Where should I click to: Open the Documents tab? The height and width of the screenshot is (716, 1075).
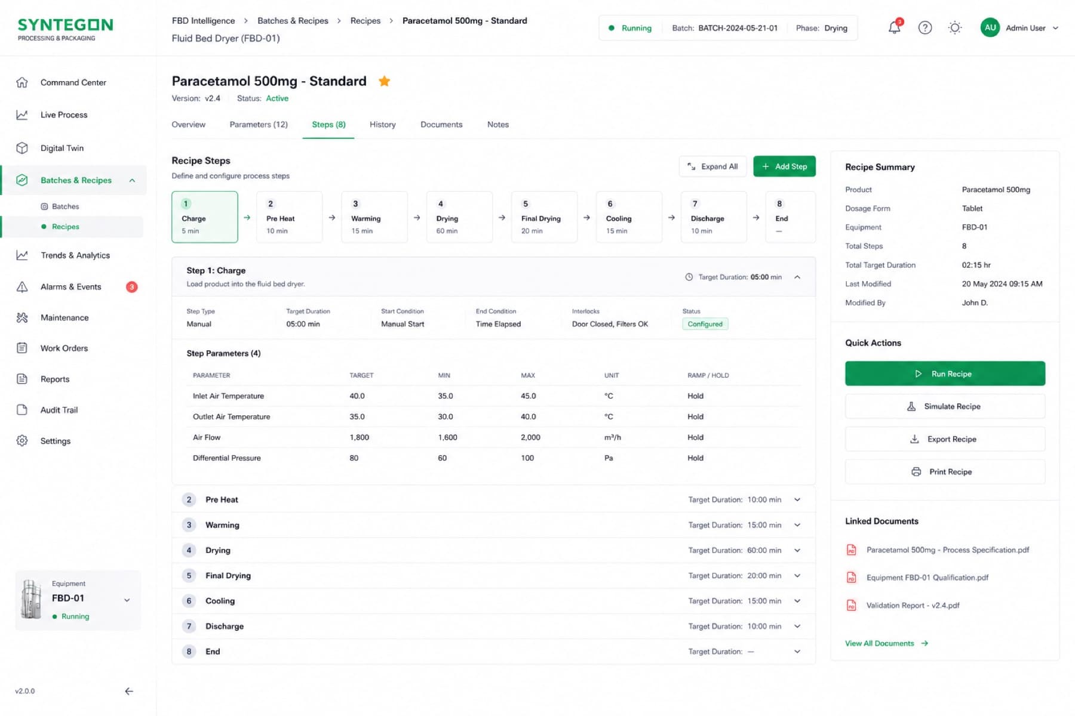(x=441, y=125)
